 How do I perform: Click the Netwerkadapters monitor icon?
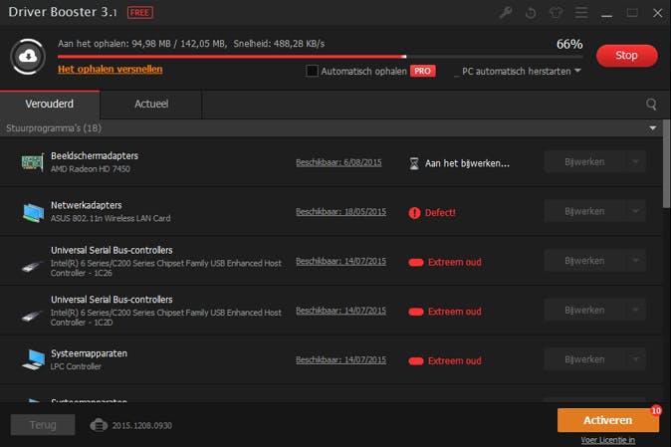coord(33,212)
